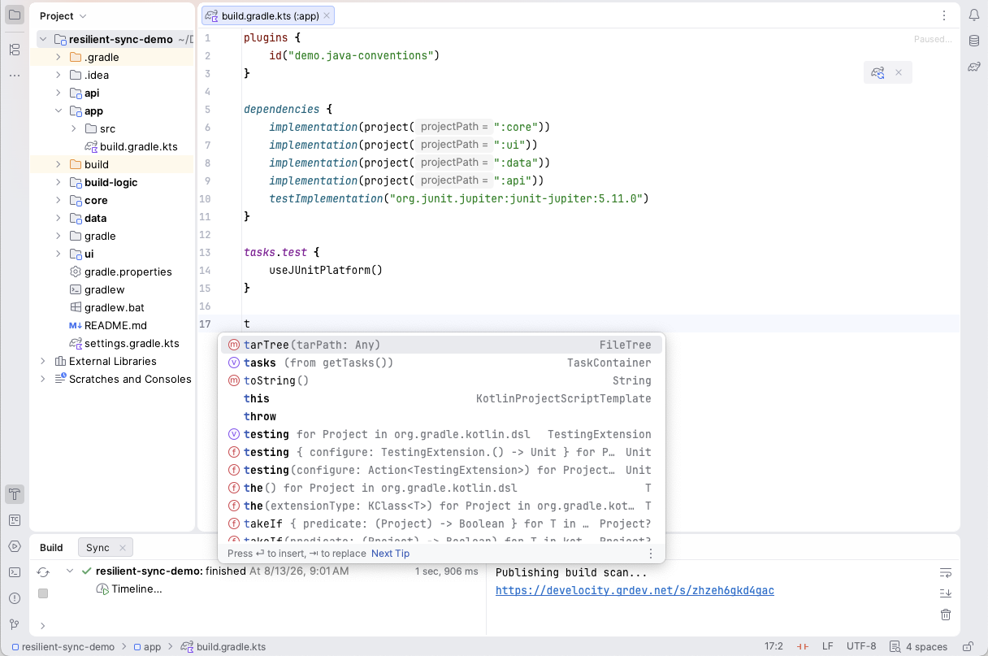Show more tool windows via ellipsis icon
The image size is (988, 656).
coord(15,75)
